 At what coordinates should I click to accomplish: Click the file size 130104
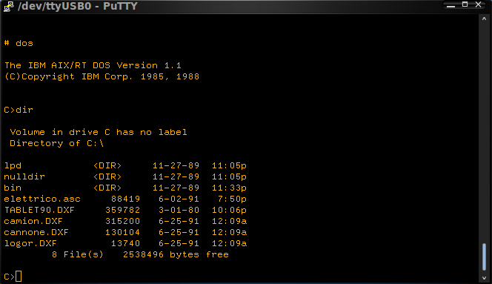(x=123, y=232)
